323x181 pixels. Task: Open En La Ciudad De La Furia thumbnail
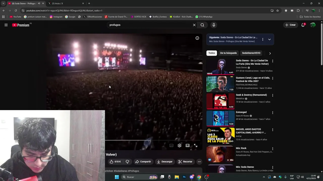pyautogui.click(x=220, y=67)
